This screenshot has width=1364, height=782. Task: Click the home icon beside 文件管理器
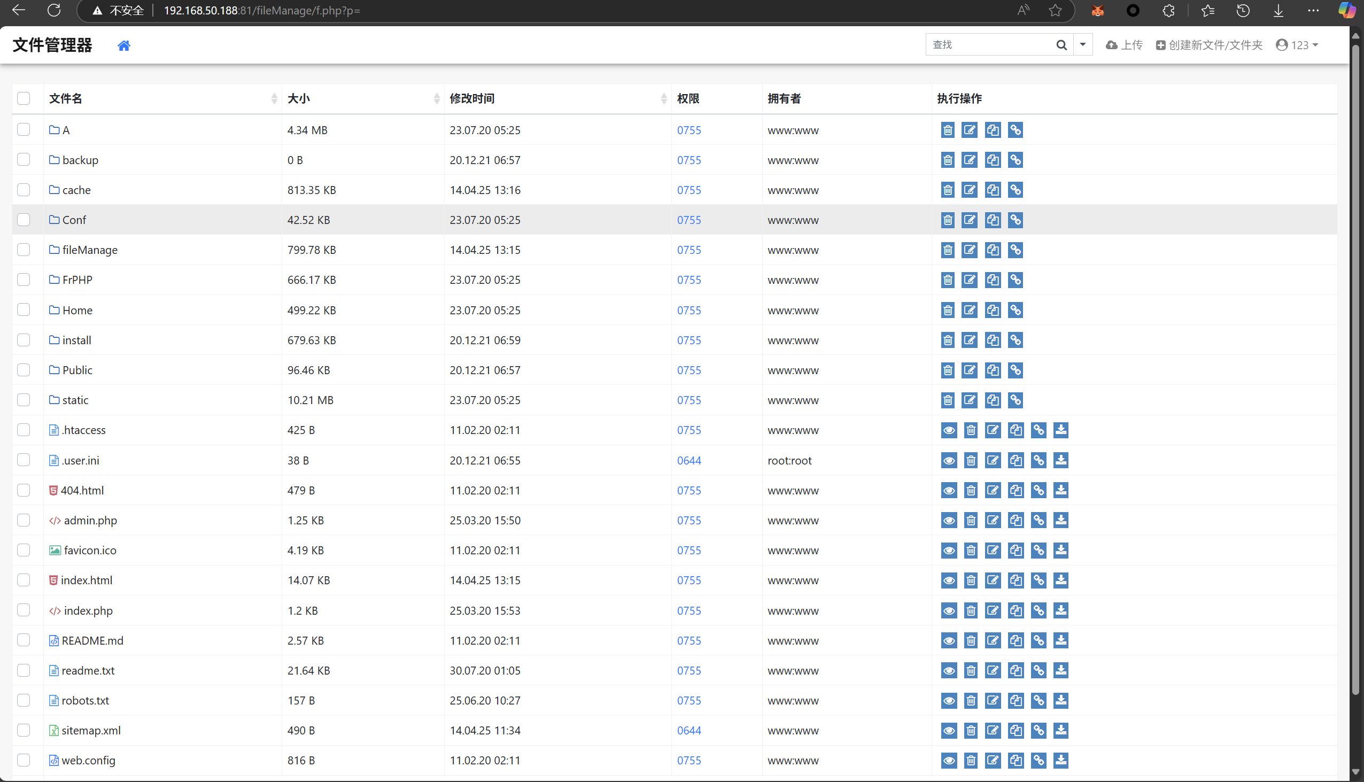(124, 45)
